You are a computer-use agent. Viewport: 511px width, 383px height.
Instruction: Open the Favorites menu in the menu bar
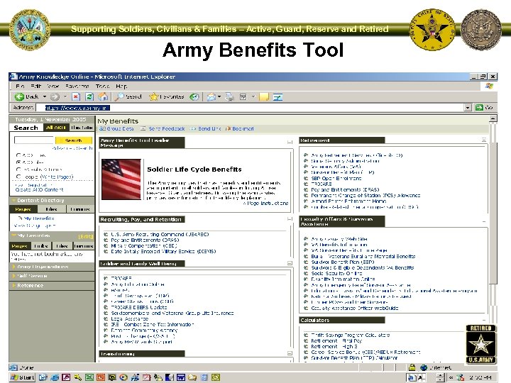pyautogui.click(x=77, y=86)
